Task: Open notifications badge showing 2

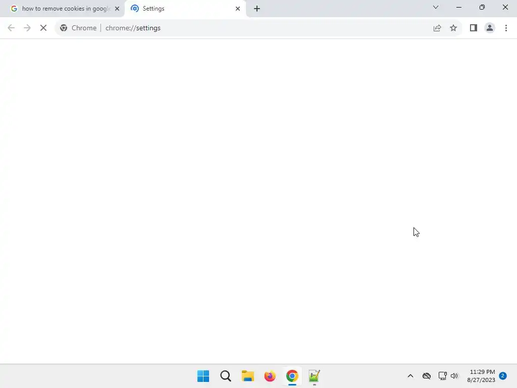Action: click(x=503, y=376)
